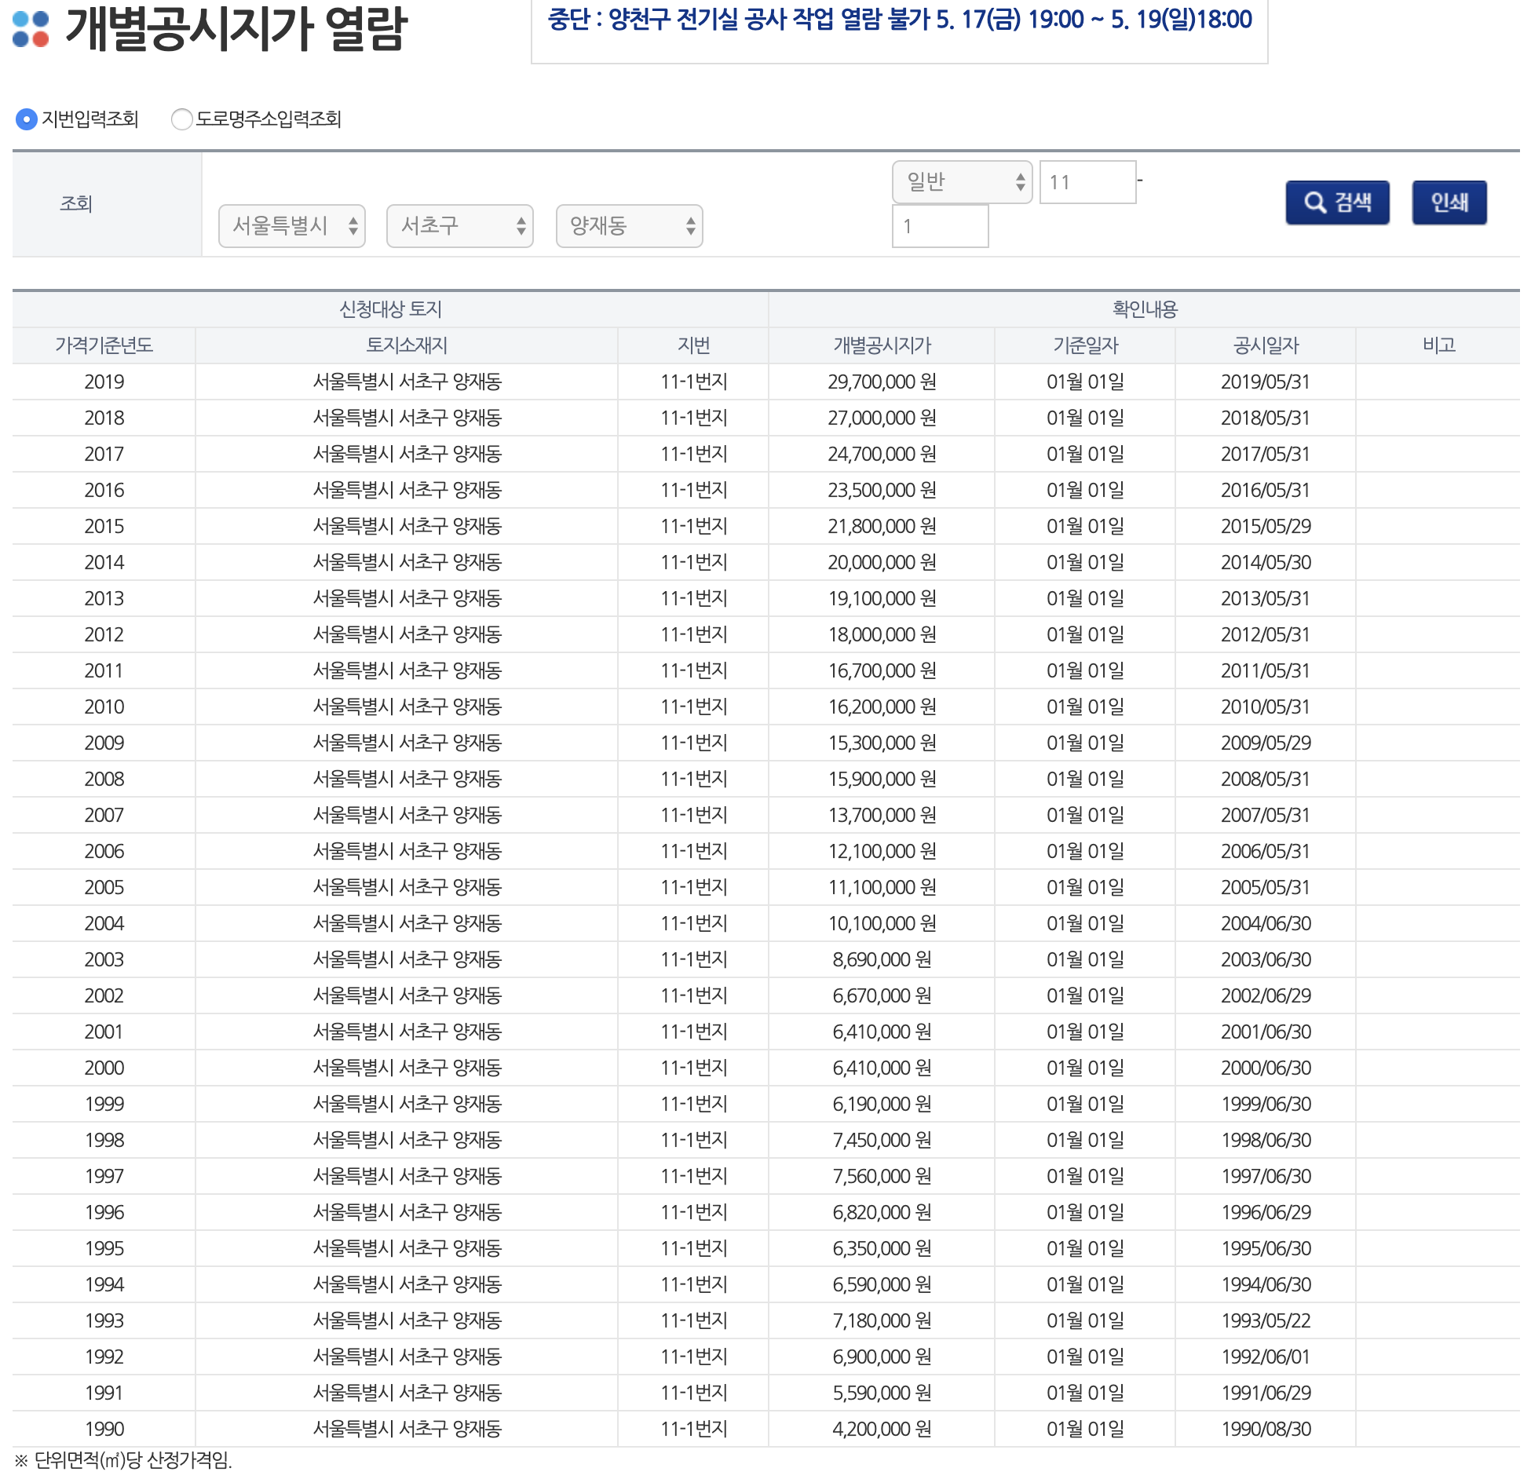Select the 6,820,000 원 price cell
1531x1479 pixels.
tap(882, 1212)
